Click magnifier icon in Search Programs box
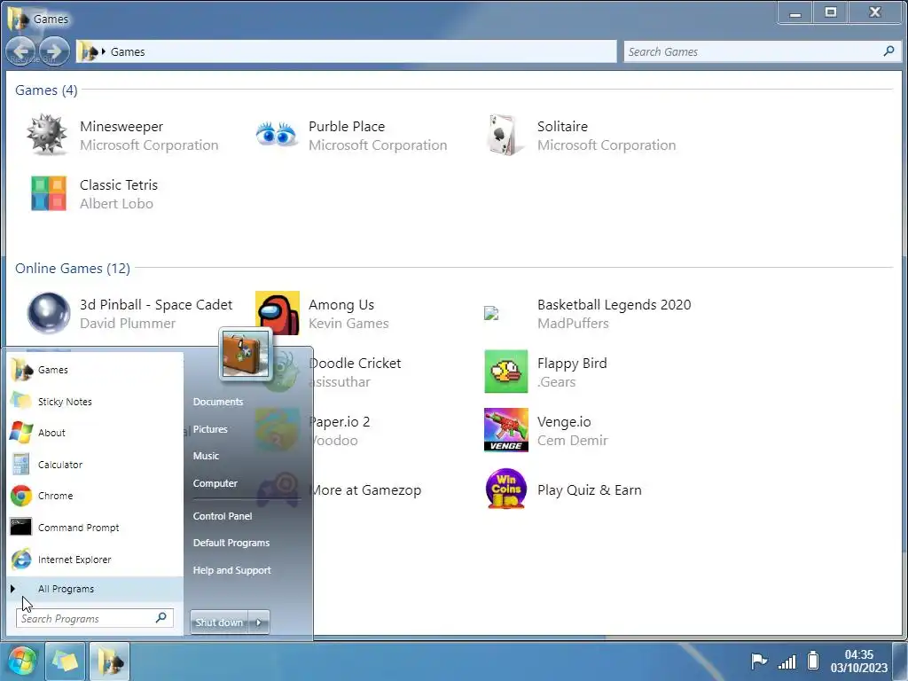The height and width of the screenshot is (681, 908). click(x=161, y=618)
